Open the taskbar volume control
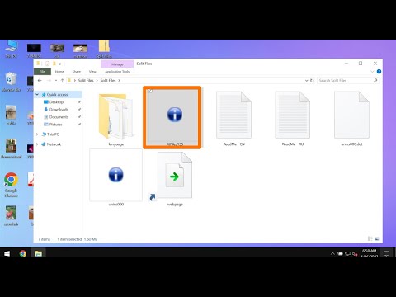Screen dimensions: 396x297 (356, 254)
